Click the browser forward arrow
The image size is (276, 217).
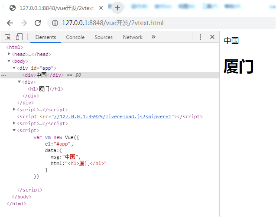tap(24, 23)
